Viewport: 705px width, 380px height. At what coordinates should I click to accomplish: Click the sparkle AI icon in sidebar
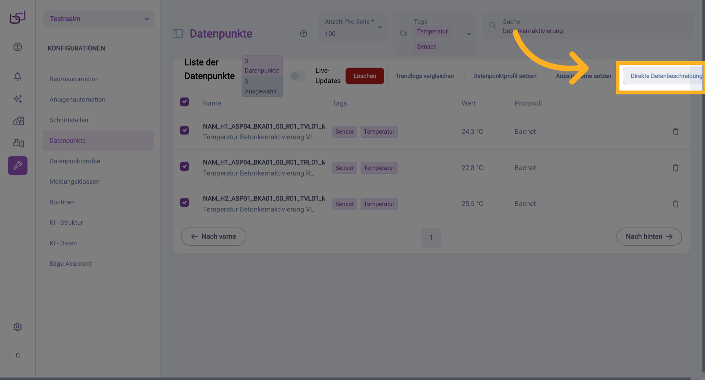(18, 99)
